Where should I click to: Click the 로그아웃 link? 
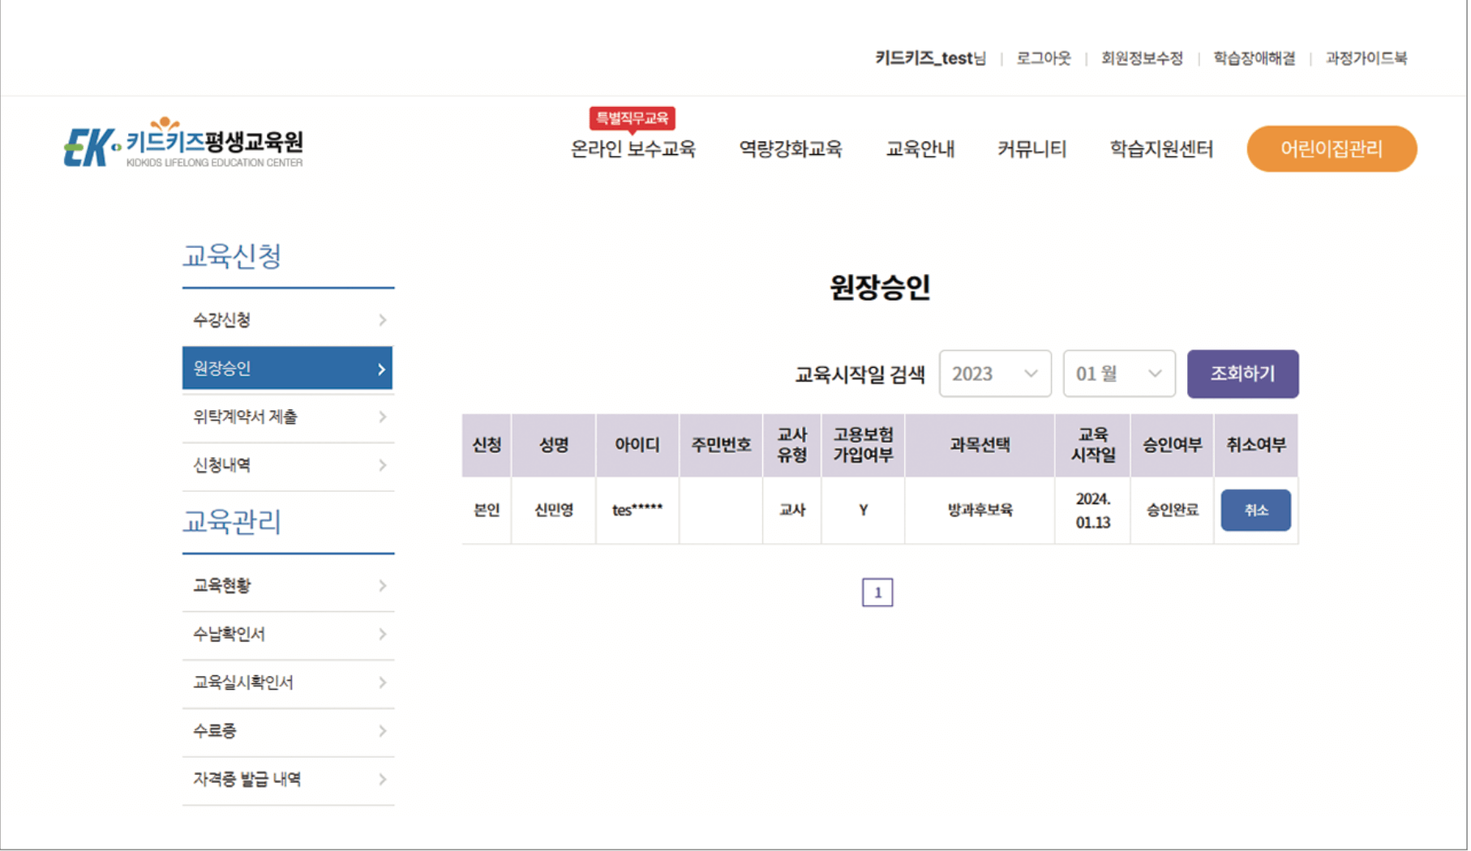[1043, 58]
